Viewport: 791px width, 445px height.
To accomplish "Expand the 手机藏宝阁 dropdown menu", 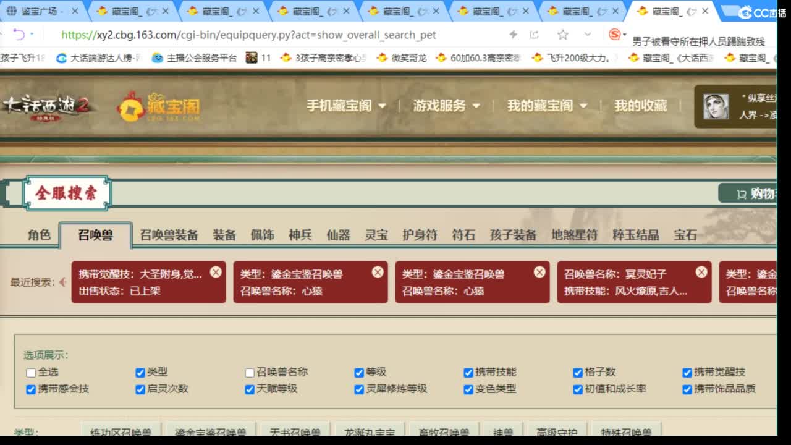I will tap(346, 106).
